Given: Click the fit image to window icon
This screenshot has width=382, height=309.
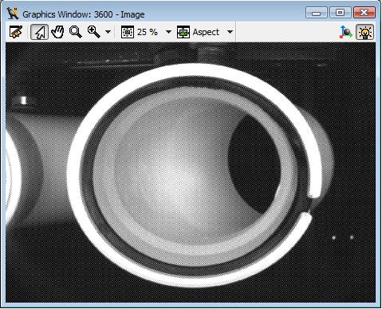Looking at the screenshot, I should click(128, 32).
